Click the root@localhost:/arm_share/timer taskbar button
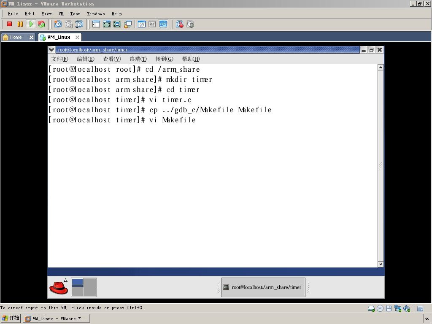The width and height of the screenshot is (432, 324). (263, 287)
